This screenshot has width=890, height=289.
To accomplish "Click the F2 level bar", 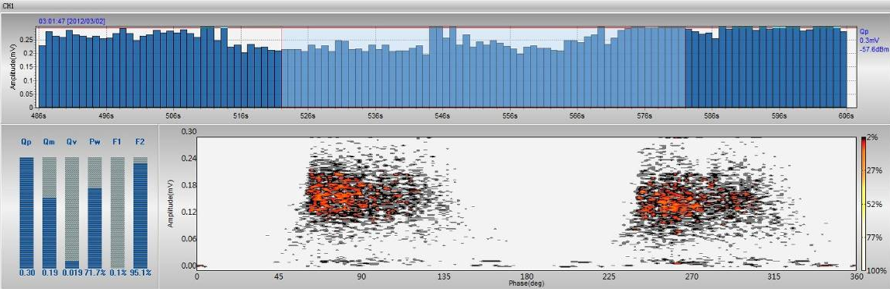I will (x=140, y=213).
